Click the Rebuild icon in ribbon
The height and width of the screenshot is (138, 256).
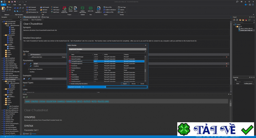tap(70, 8)
